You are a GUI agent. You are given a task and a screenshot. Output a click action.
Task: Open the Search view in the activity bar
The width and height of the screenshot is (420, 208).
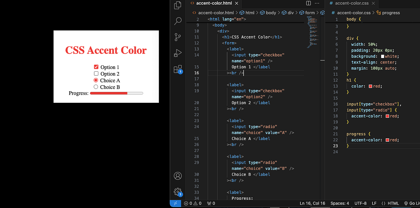click(x=177, y=21)
